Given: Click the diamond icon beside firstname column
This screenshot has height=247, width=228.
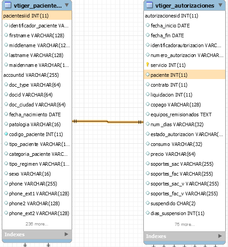Looking at the screenshot, I should tap(6, 35).
